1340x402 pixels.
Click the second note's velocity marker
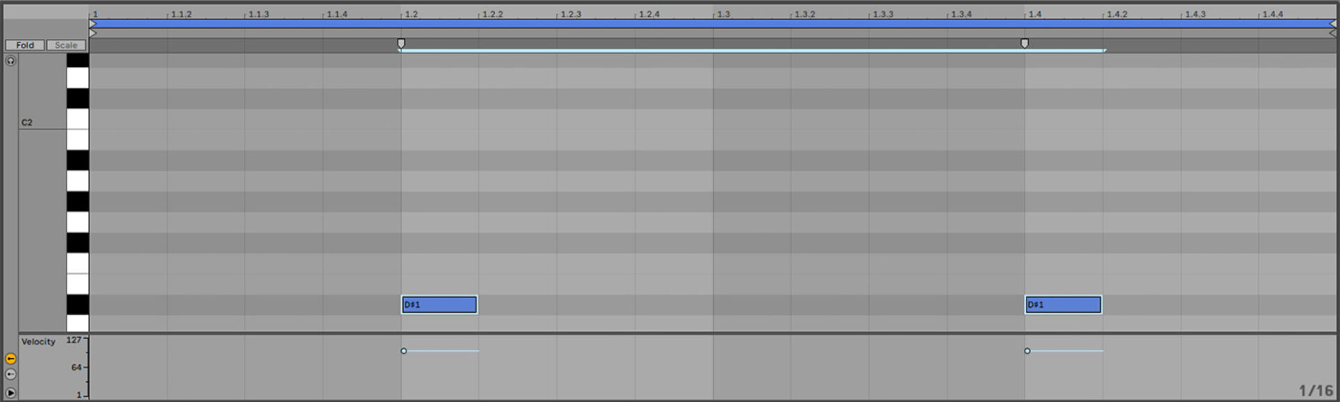[1027, 351]
